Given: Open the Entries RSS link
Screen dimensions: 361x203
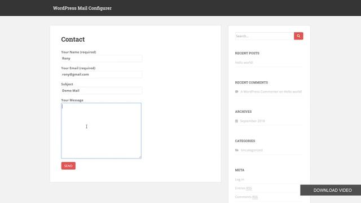Looking at the screenshot, I should pos(243,188).
